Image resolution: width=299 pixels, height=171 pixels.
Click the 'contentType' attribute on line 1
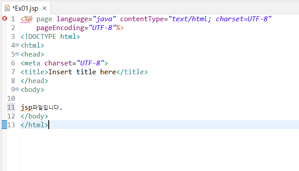[142, 19]
